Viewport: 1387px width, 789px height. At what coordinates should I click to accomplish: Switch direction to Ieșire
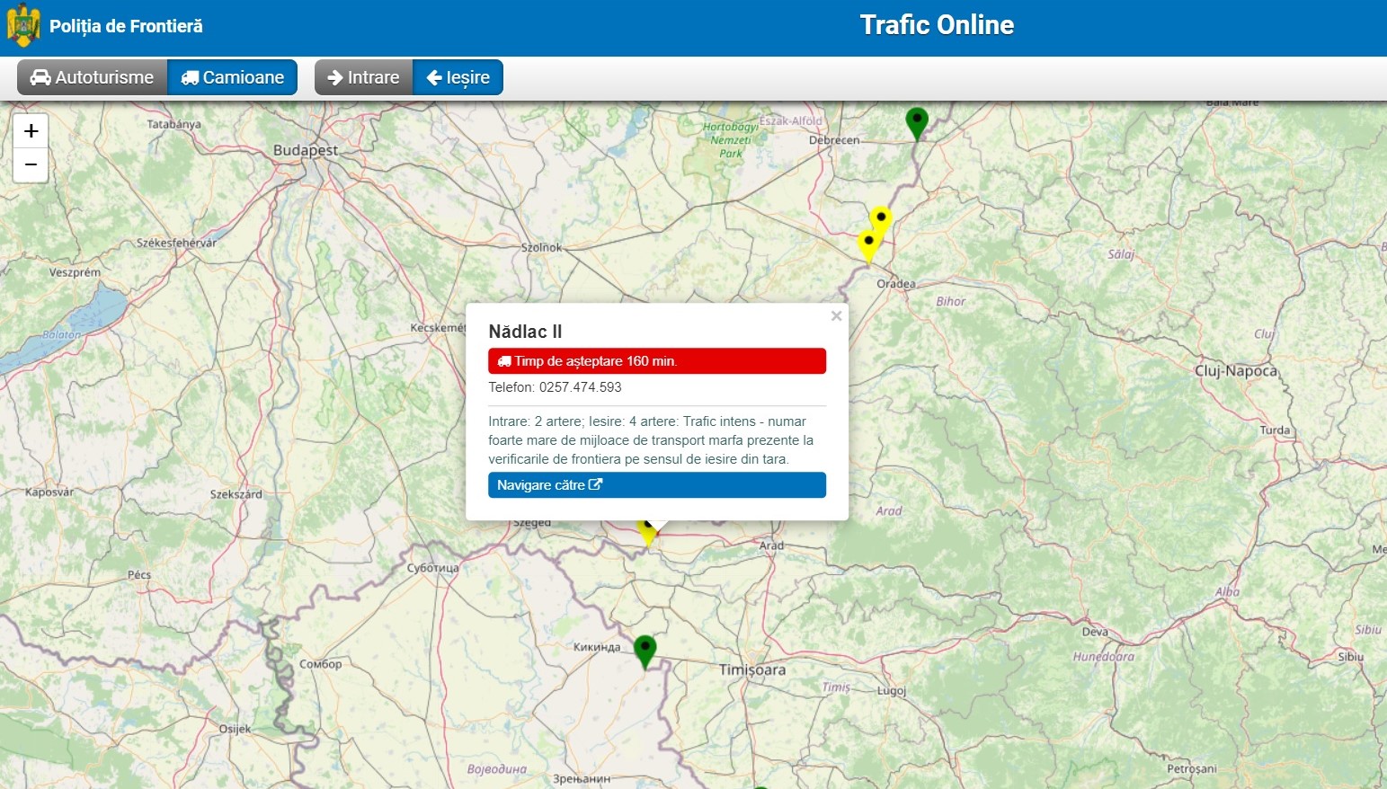point(458,77)
